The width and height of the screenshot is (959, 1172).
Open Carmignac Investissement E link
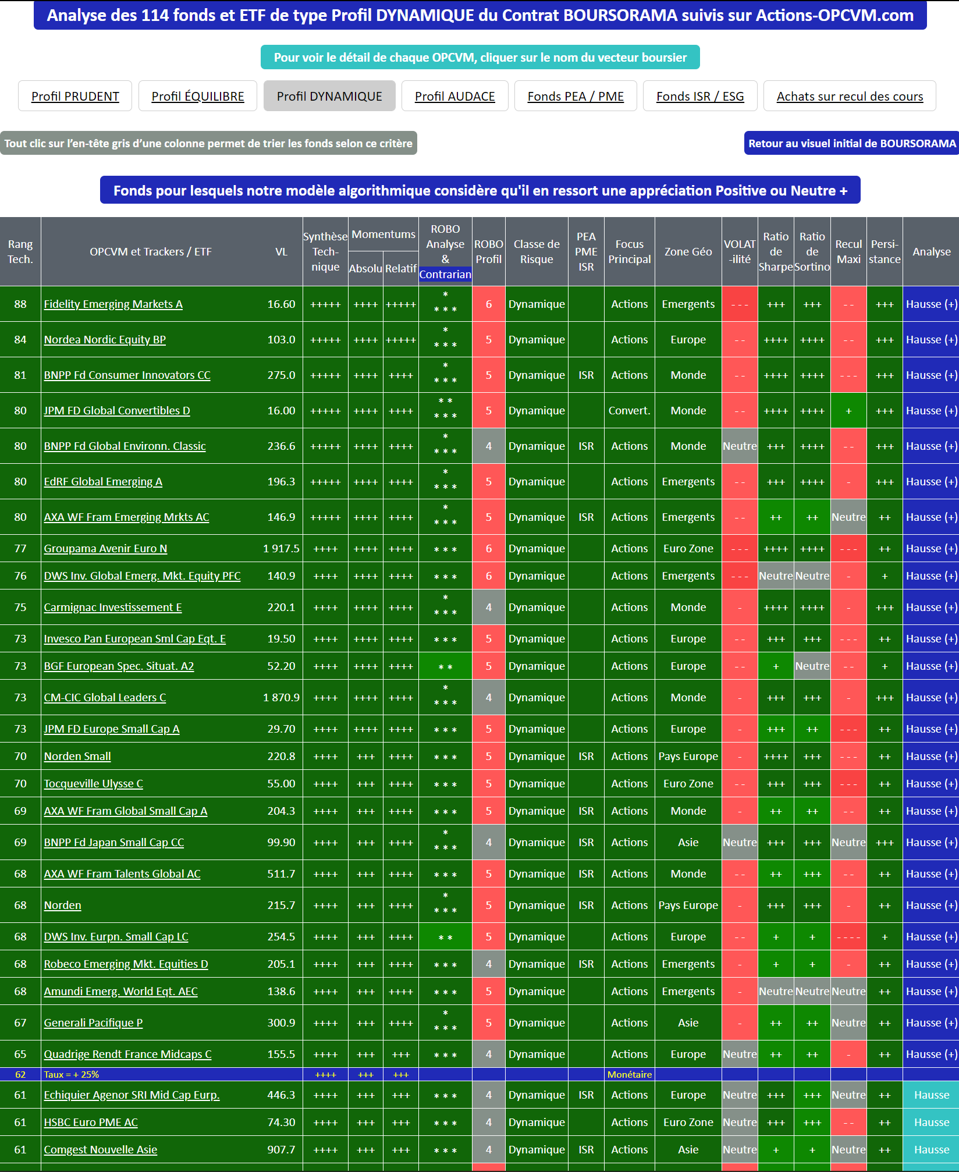point(113,607)
